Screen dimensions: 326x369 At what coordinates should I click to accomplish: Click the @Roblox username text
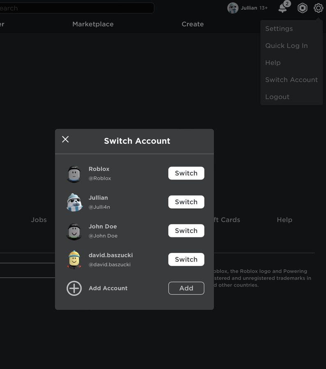click(x=100, y=178)
